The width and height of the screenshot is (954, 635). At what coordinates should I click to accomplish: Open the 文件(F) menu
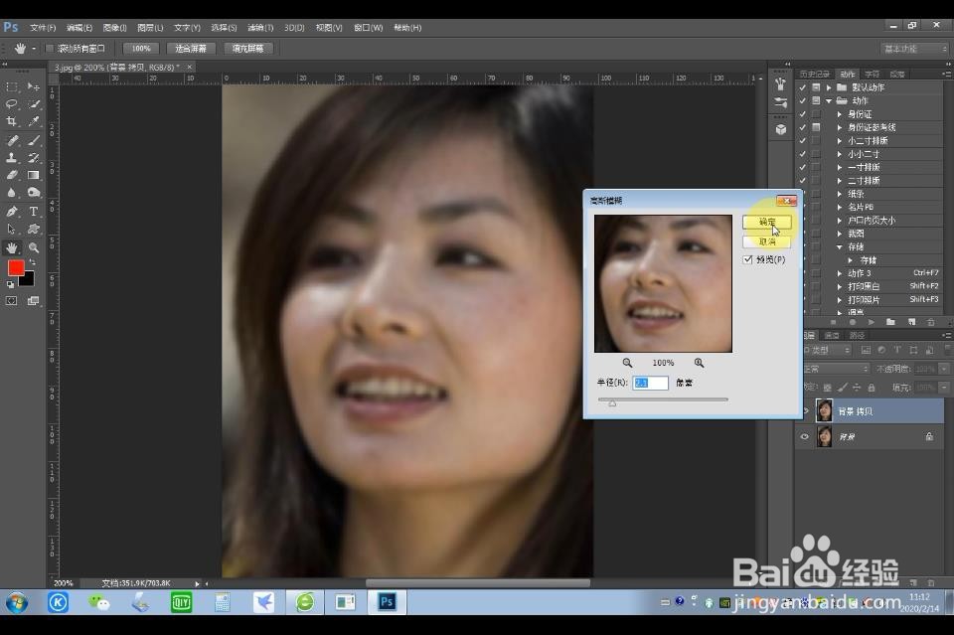tap(43, 28)
